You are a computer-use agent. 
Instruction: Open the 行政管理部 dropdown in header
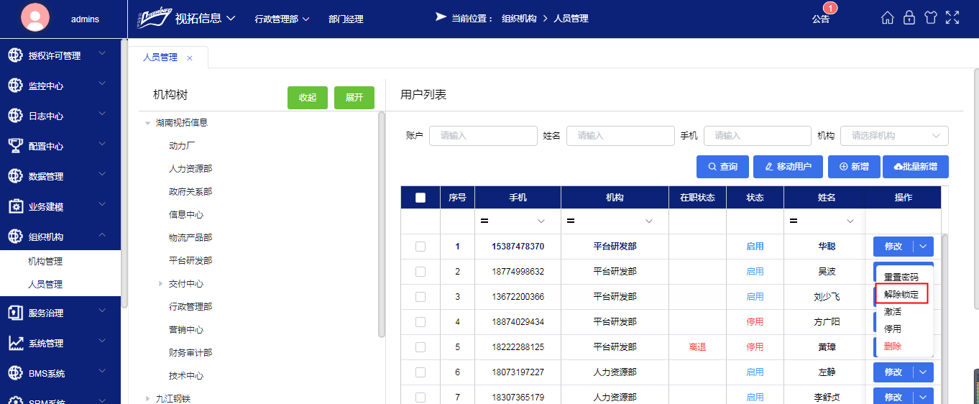coord(282,19)
